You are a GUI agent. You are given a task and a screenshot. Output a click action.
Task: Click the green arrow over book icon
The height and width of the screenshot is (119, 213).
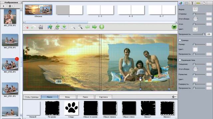(x=64, y=27)
